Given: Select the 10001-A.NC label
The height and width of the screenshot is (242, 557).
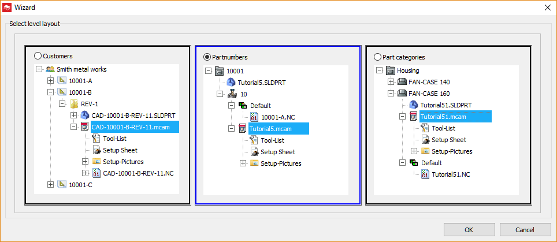Looking at the screenshot, I should pyautogui.click(x=278, y=117).
